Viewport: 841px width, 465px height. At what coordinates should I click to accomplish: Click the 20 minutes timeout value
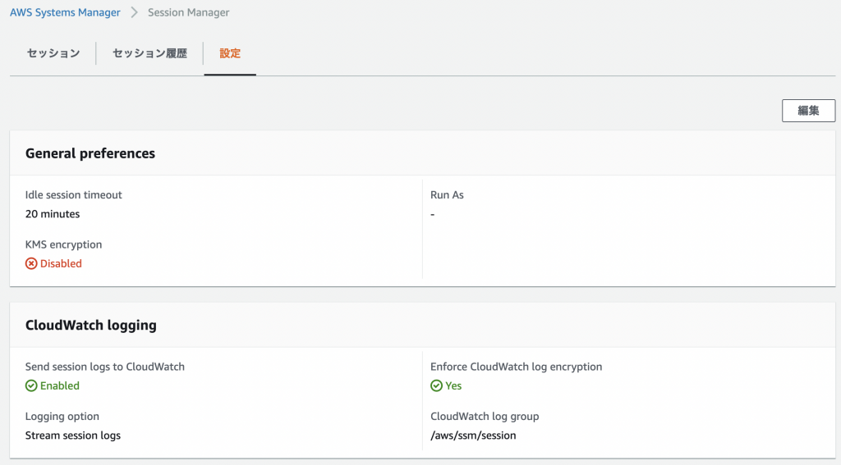click(x=53, y=214)
